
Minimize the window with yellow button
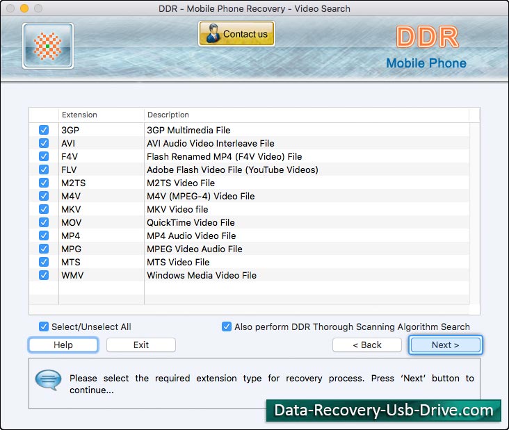pyautogui.click(x=24, y=8)
